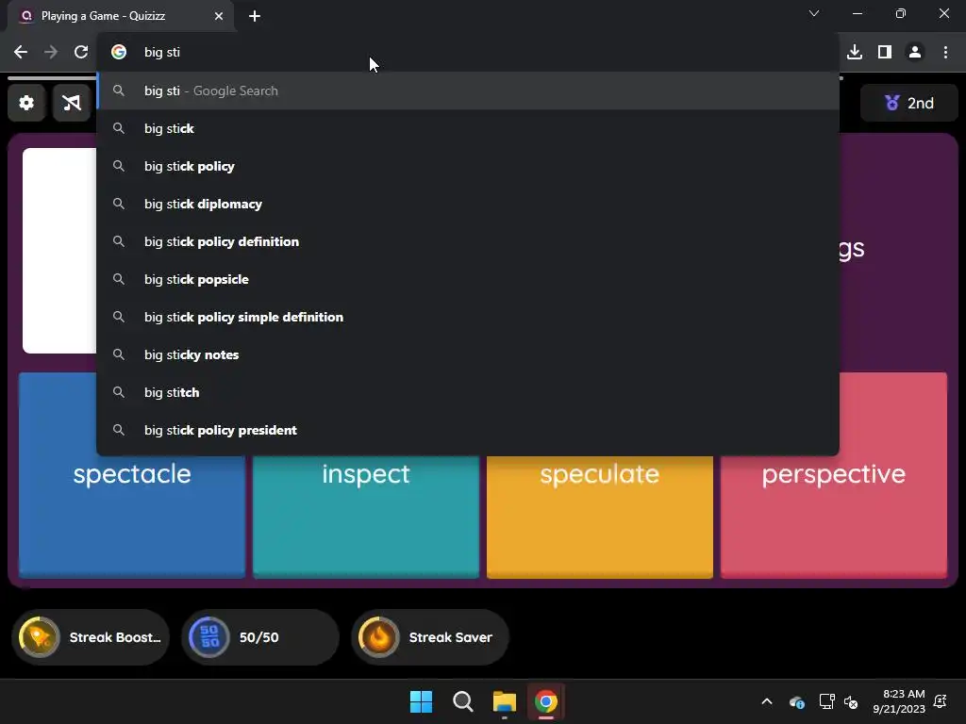Answer with the yellow 'speculate' tile
The width and height of the screenshot is (966, 724).
point(600,516)
